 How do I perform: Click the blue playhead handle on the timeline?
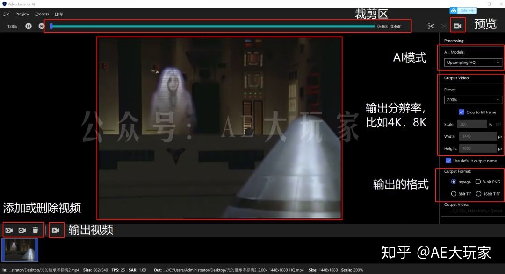pos(51,26)
